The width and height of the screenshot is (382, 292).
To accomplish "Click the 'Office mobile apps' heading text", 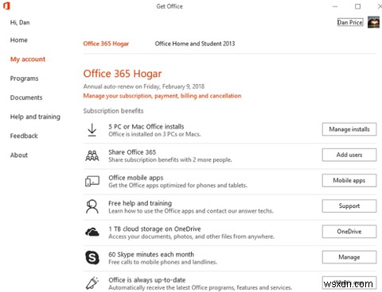I will click(x=136, y=178).
